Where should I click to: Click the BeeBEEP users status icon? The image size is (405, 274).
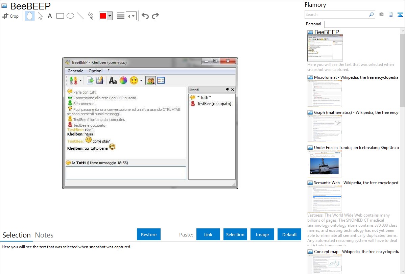[74, 80]
